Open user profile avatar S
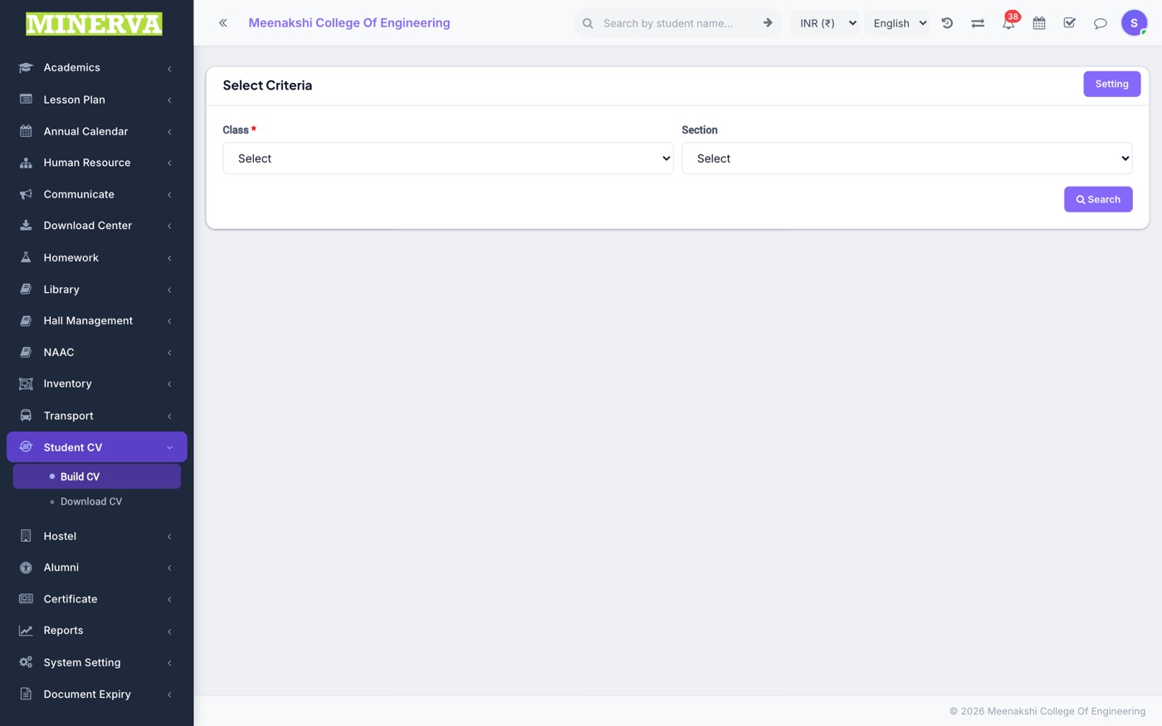The height and width of the screenshot is (726, 1162). pyautogui.click(x=1134, y=23)
